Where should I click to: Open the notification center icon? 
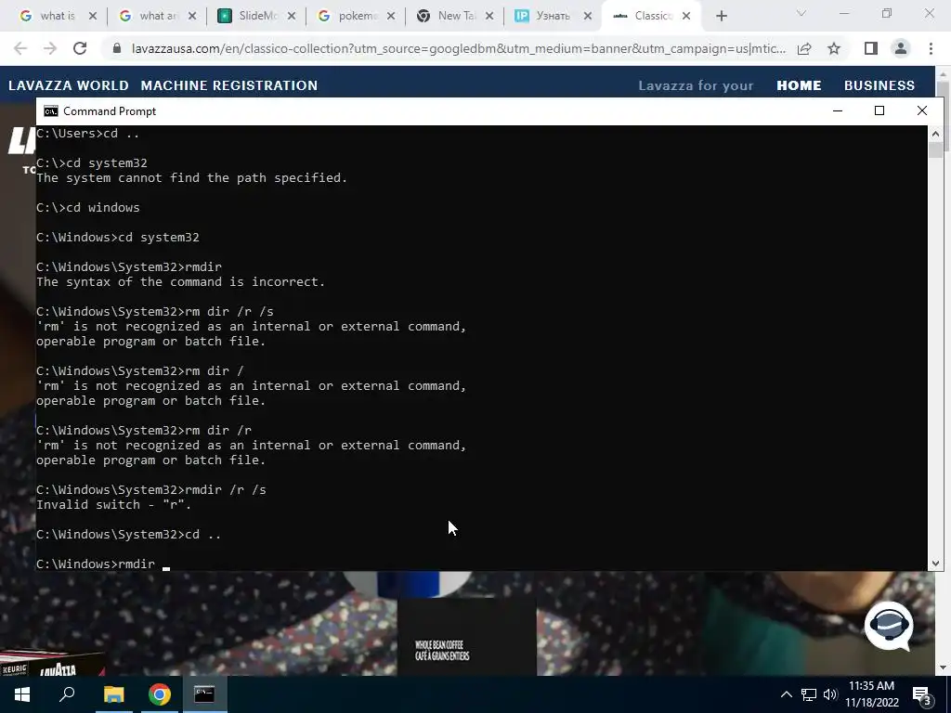coord(922,694)
